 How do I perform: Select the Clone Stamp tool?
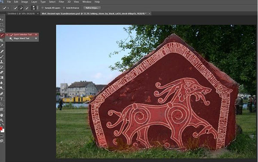click(2, 62)
